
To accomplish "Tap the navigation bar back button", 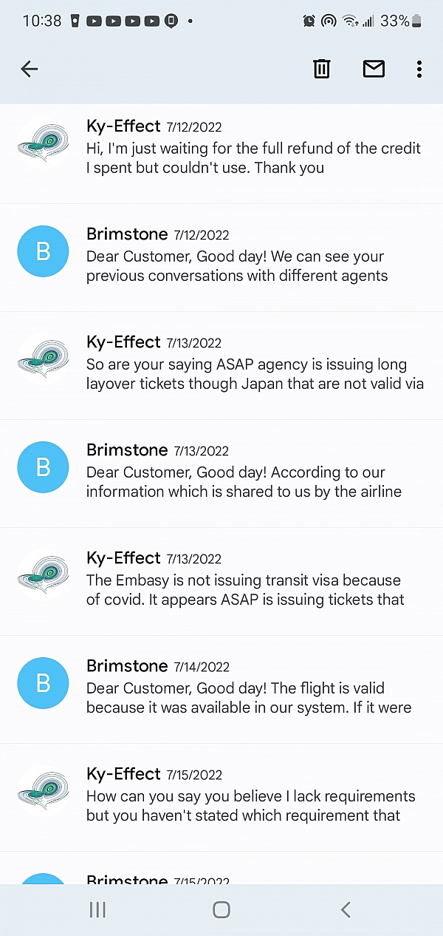I will coord(345,910).
